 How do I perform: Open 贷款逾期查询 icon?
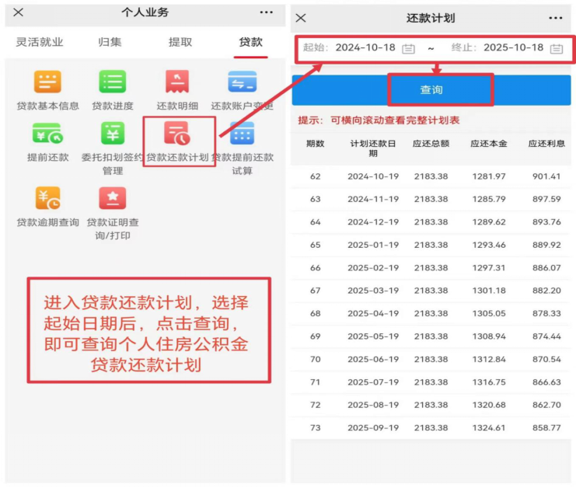coord(47,199)
